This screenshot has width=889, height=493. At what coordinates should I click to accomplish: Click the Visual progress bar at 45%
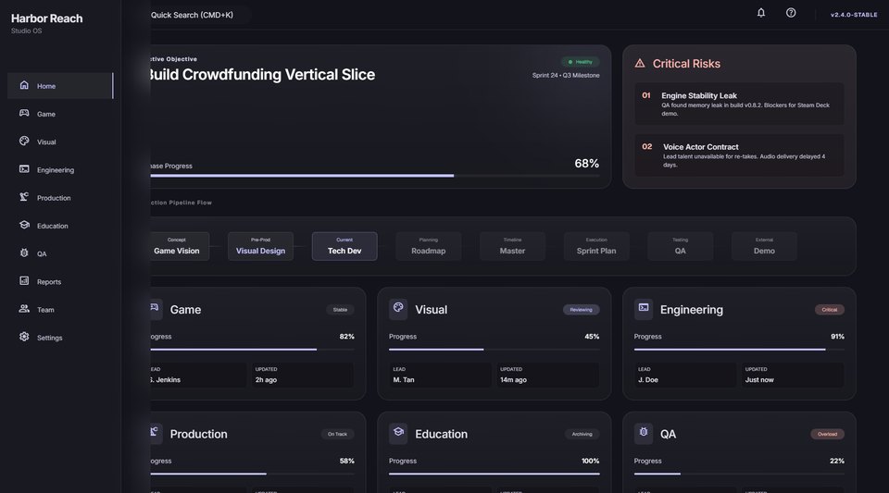[494, 350]
